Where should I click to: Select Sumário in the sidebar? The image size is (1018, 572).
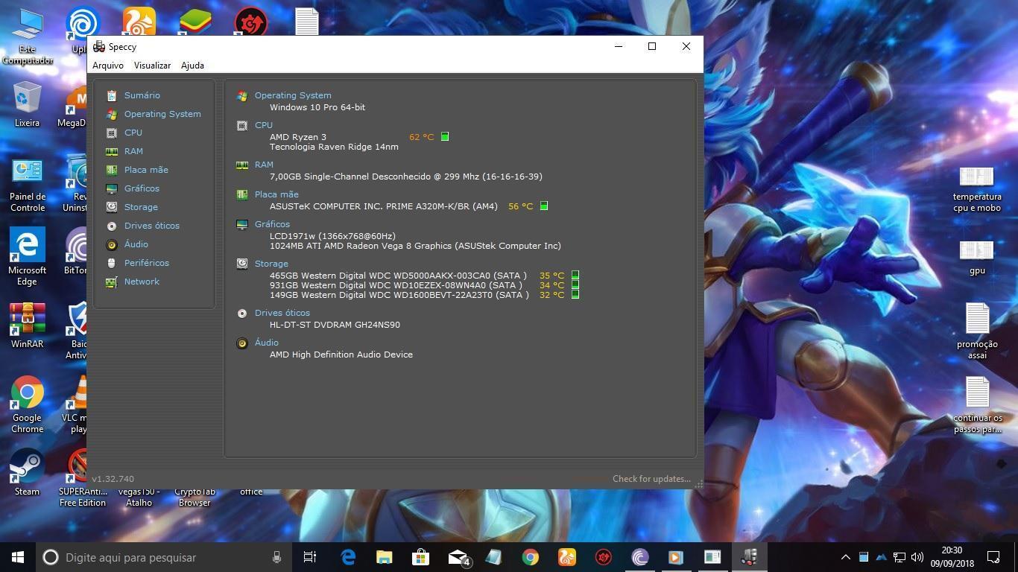(142, 95)
